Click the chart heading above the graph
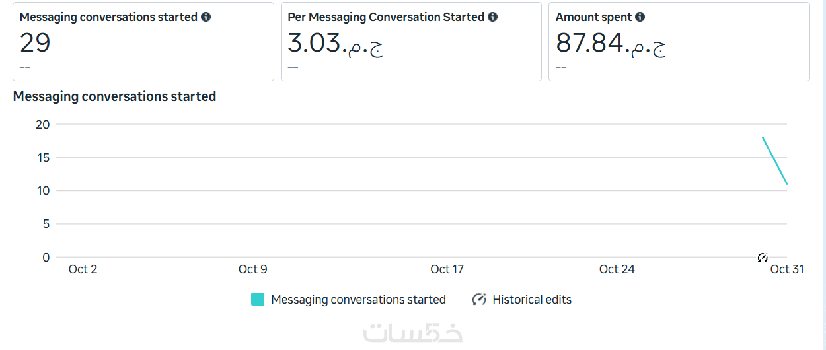 coord(114,96)
